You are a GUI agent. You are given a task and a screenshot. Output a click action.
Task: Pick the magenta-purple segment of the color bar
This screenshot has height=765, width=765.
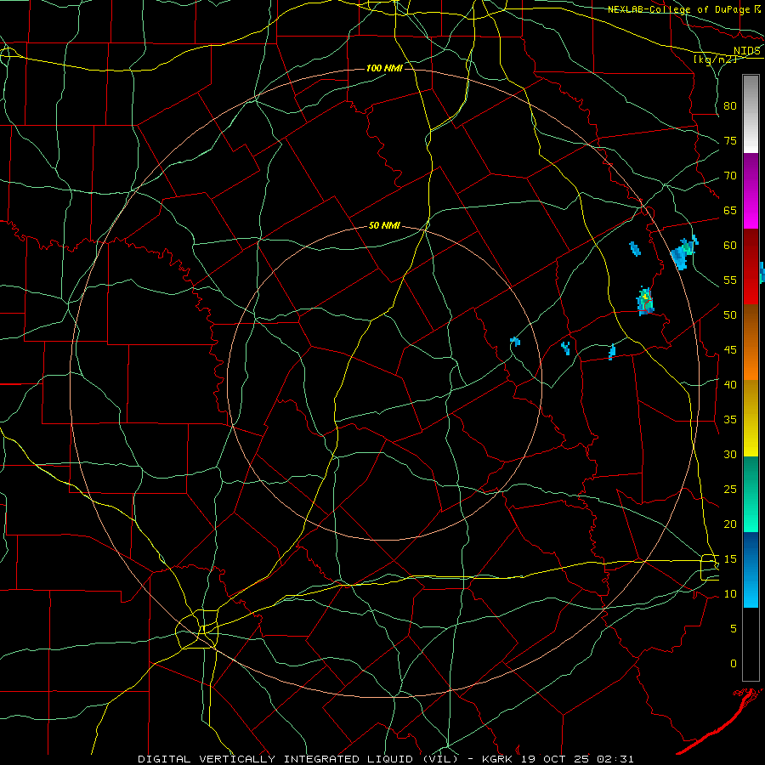click(751, 190)
